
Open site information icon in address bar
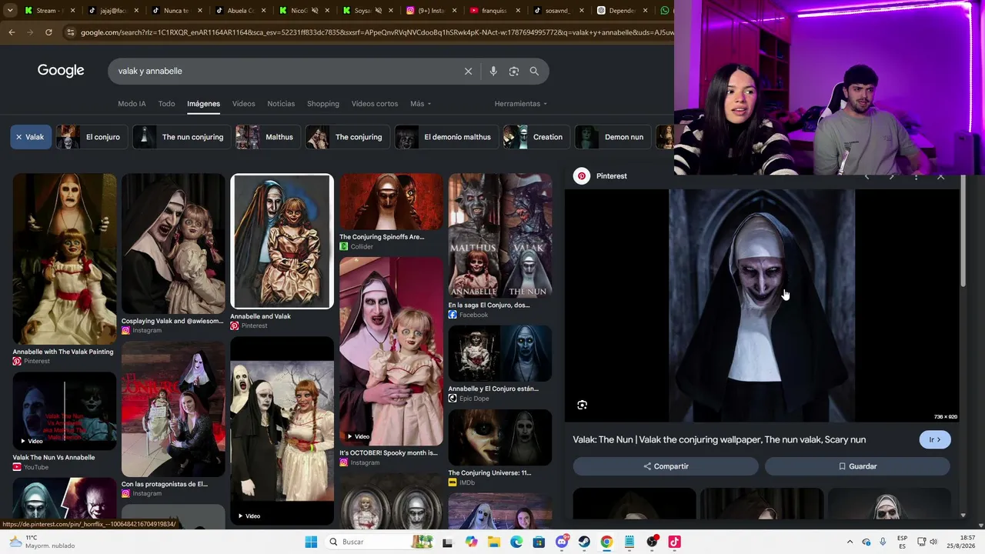pyautogui.click(x=71, y=32)
